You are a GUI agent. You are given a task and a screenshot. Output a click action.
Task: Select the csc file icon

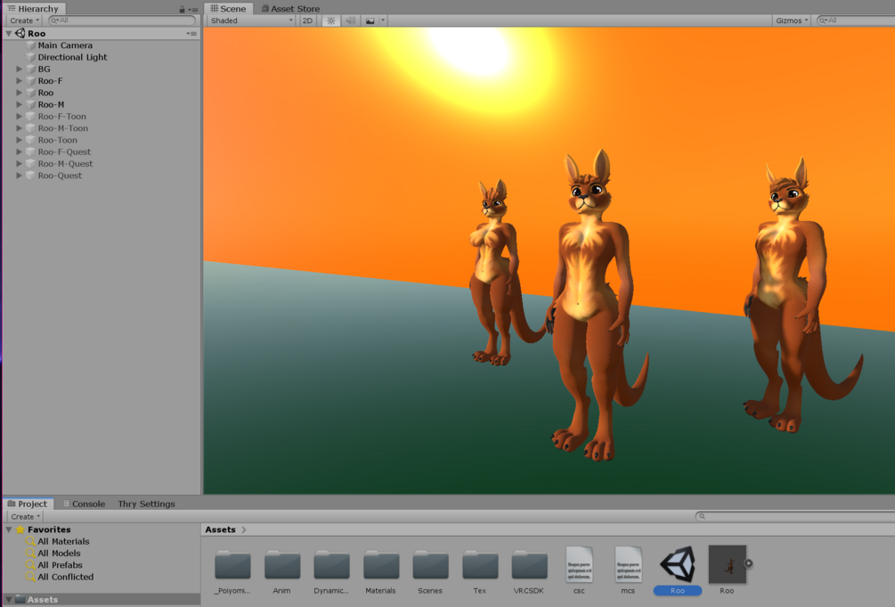coord(579,565)
